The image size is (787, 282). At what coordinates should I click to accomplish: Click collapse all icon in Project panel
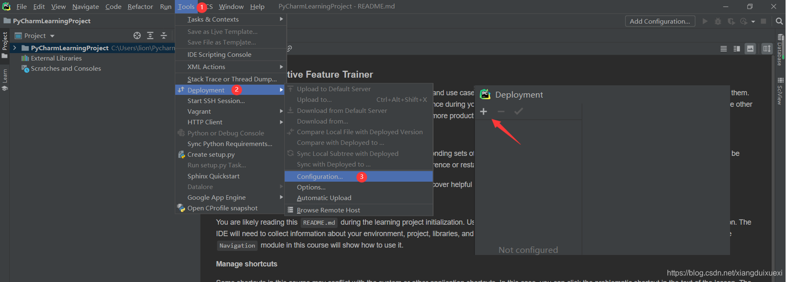pos(164,36)
